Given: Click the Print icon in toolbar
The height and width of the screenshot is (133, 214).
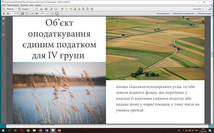Looking at the screenshot, I should click(46, 9).
